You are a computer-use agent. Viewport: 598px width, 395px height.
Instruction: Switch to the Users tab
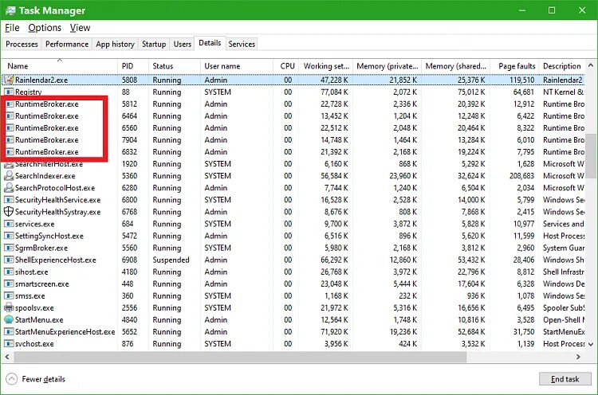pyautogui.click(x=183, y=44)
